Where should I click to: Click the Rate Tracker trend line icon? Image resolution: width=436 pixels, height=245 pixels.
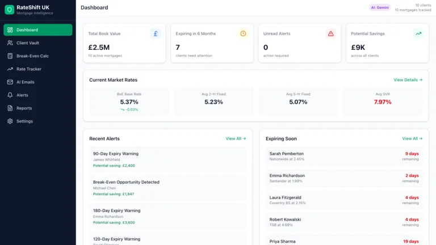click(x=10, y=69)
